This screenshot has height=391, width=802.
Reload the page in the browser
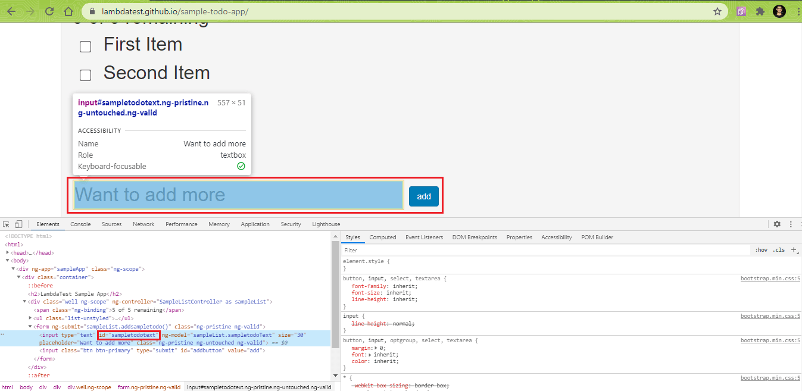49,11
